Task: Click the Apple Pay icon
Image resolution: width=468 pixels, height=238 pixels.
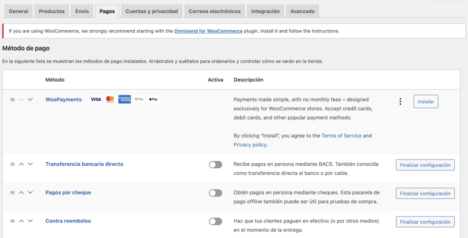Action: [154, 99]
